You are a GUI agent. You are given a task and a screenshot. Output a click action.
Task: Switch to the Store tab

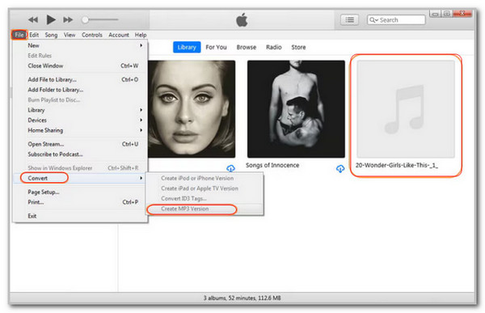pyautogui.click(x=298, y=47)
